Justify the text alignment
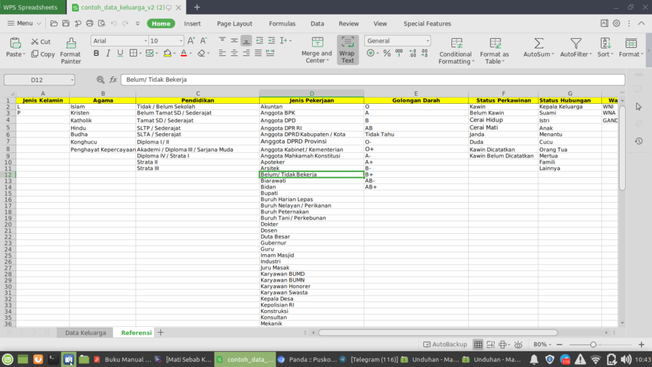652x367 pixels. (259, 53)
